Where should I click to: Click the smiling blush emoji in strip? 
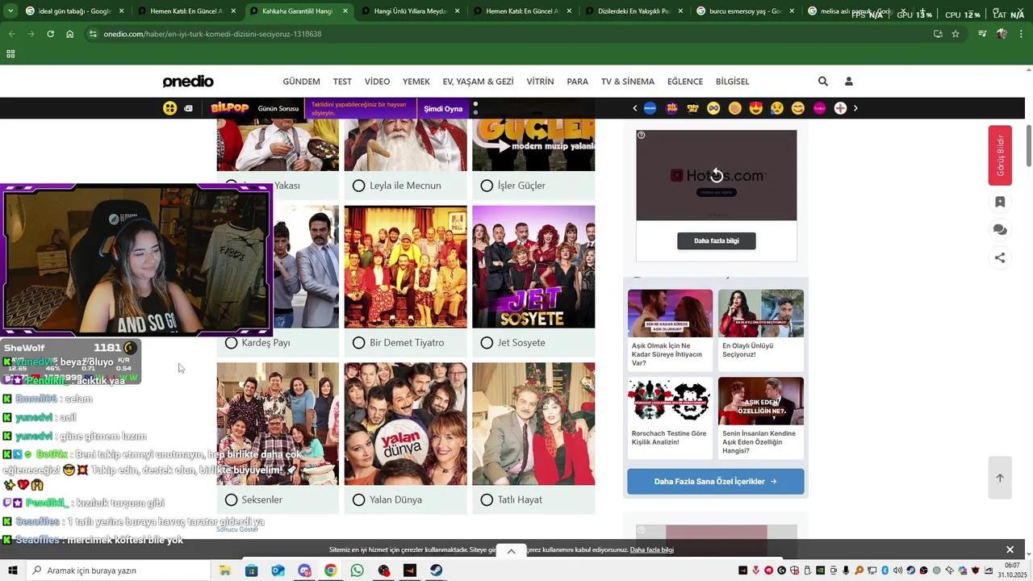(x=798, y=108)
